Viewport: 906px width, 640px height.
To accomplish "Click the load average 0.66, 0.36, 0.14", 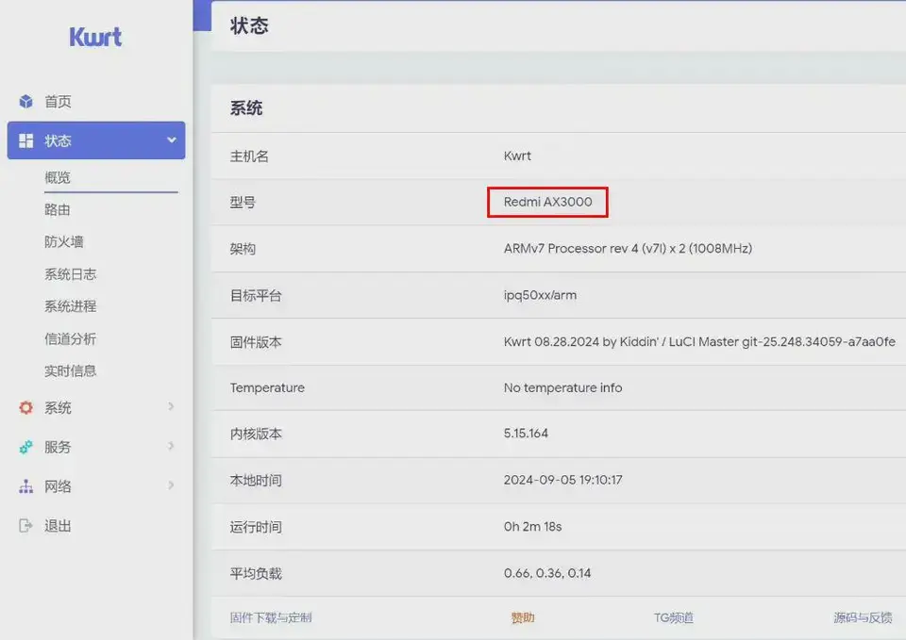I will (x=547, y=573).
